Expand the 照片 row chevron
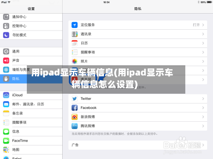Image resolution: width=213 pixels, height=159 pixels. pos(203,61)
